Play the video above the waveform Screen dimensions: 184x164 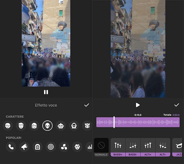click(x=138, y=105)
